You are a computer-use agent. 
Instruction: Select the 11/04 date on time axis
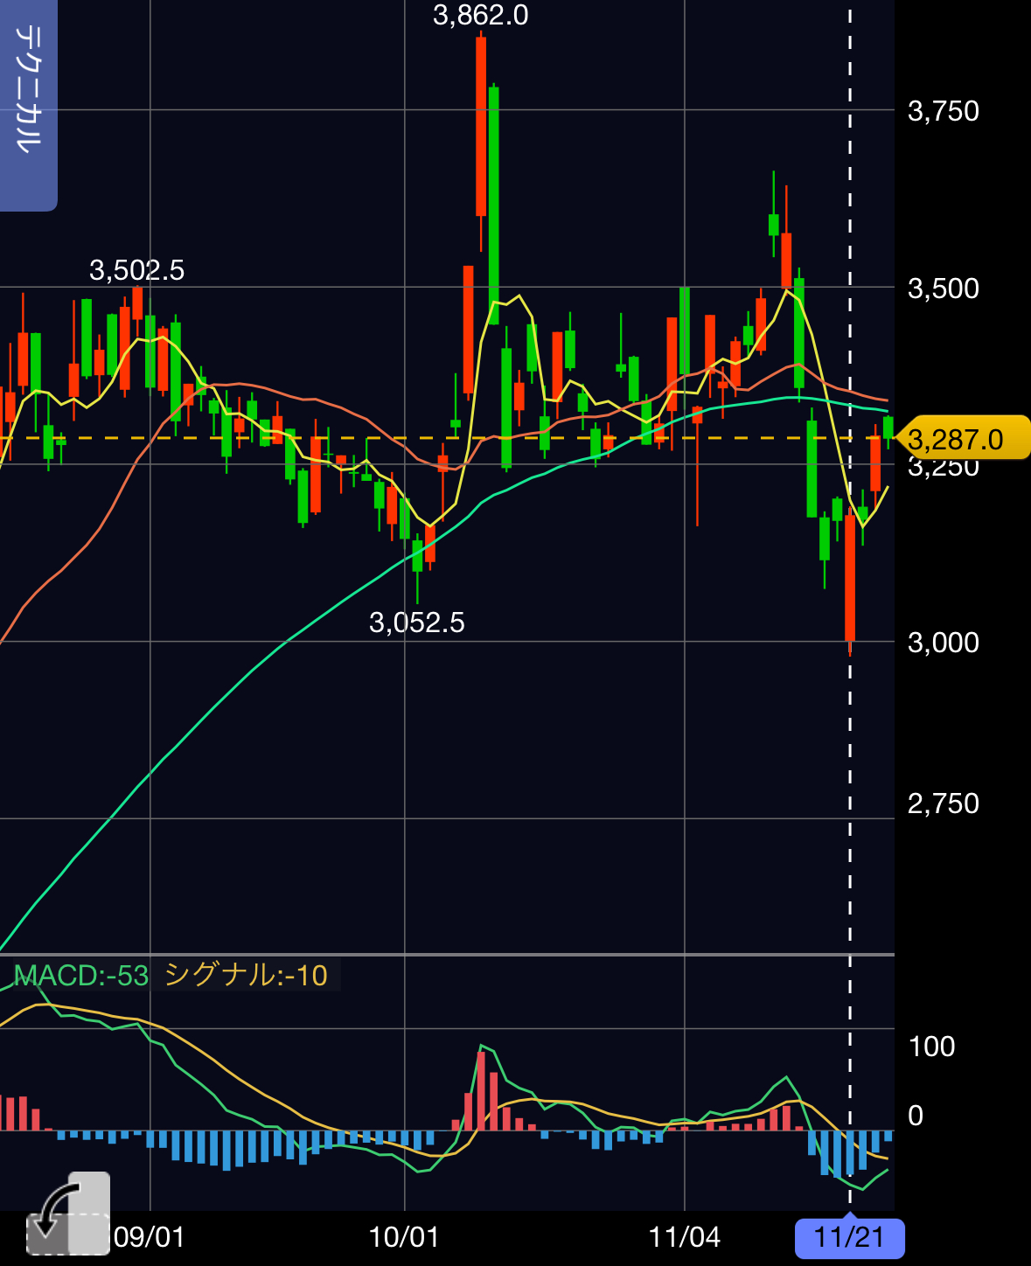click(x=684, y=1237)
